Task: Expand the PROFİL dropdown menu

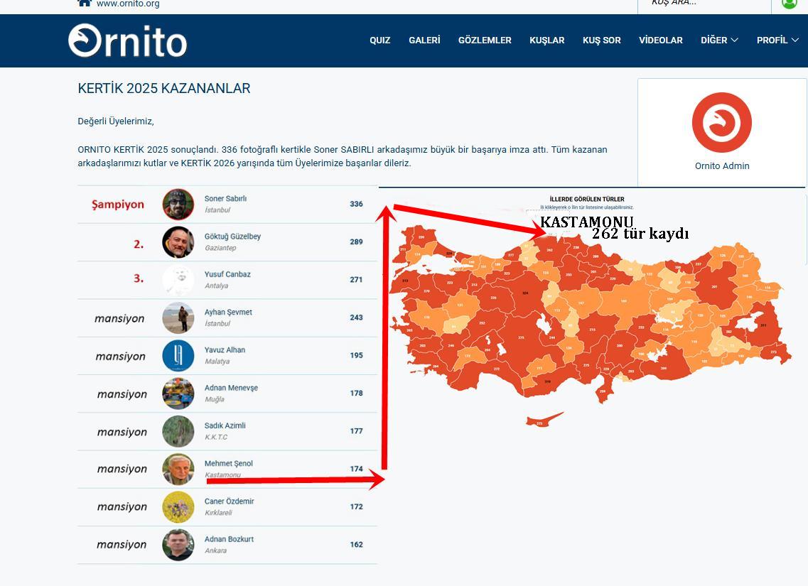Action: pyautogui.click(x=777, y=40)
